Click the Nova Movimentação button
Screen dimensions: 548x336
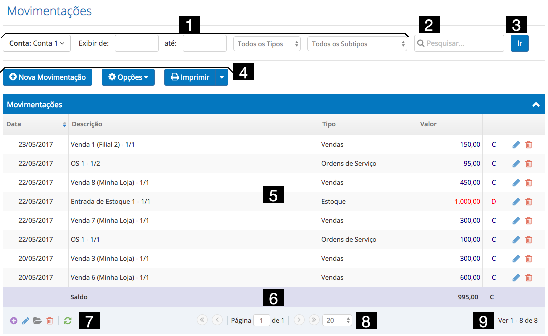coord(48,78)
